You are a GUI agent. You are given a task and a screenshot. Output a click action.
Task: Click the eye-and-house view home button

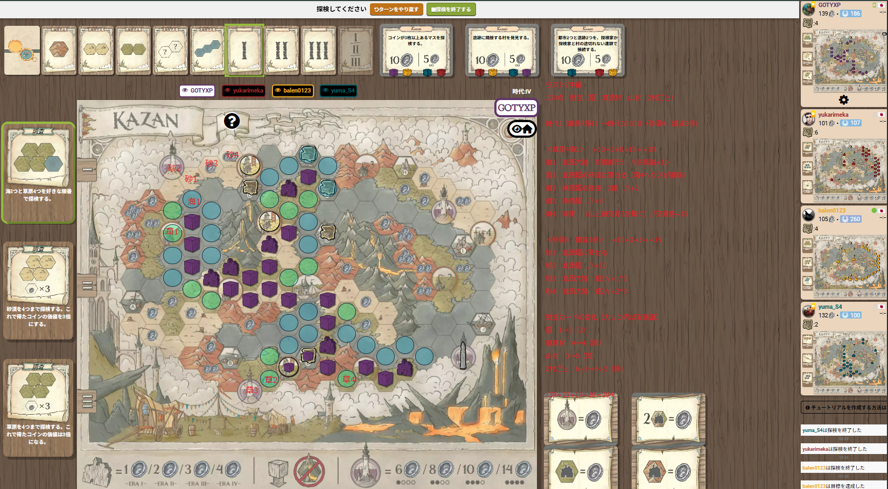pos(522,129)
